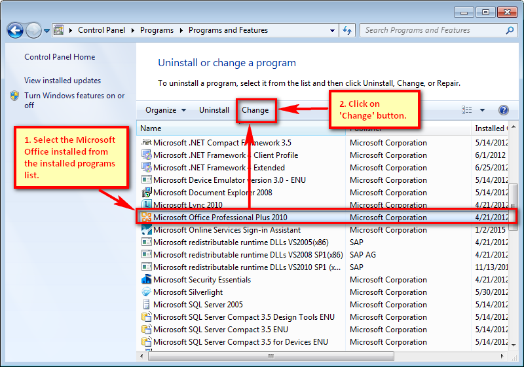
Task: Click the 1/2/2015 install date cell
Action: (490, 230)
